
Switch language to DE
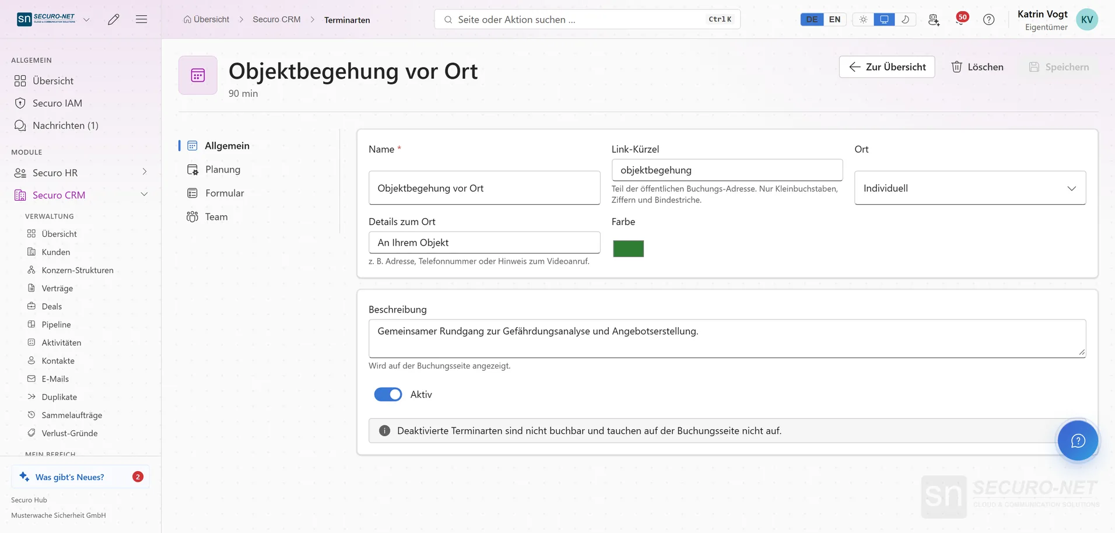coord(812,19)
